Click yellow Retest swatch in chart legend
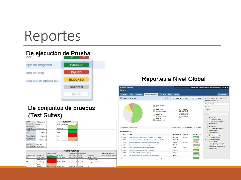The height and width of the screenshot is (180, 241). point(154,115)
